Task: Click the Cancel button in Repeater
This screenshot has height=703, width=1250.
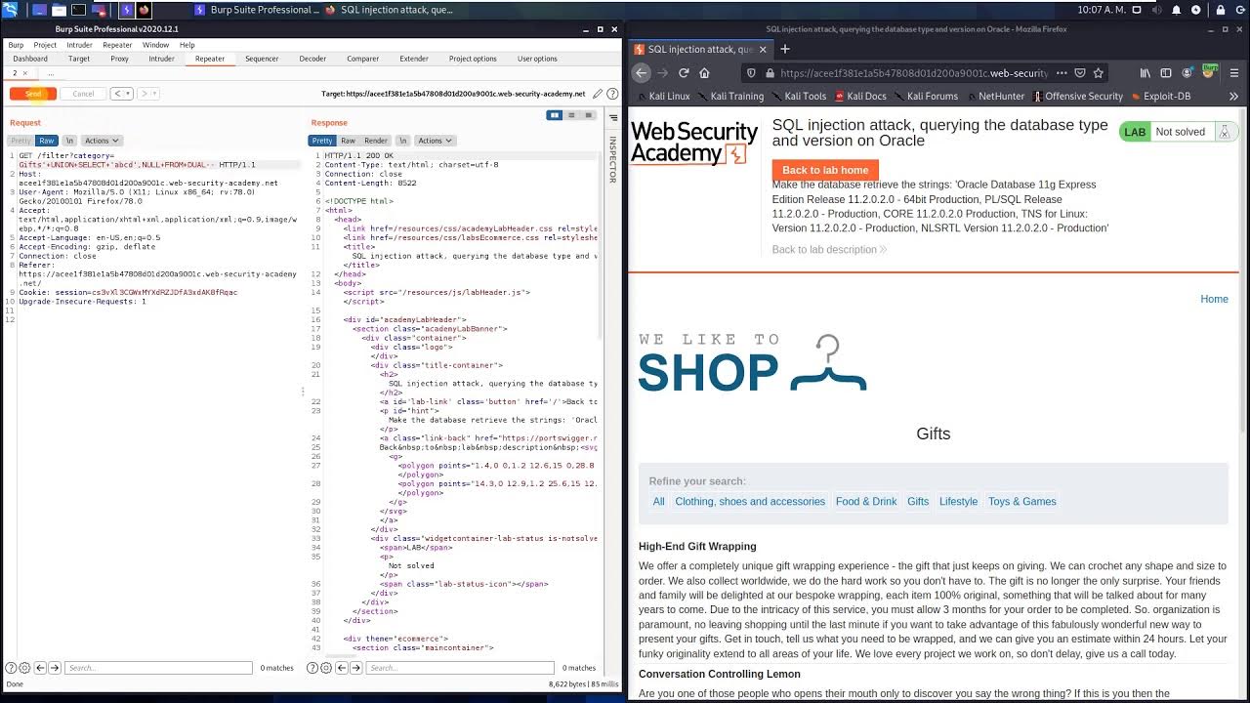Action: pyautogui.click(x=83, y=94)
